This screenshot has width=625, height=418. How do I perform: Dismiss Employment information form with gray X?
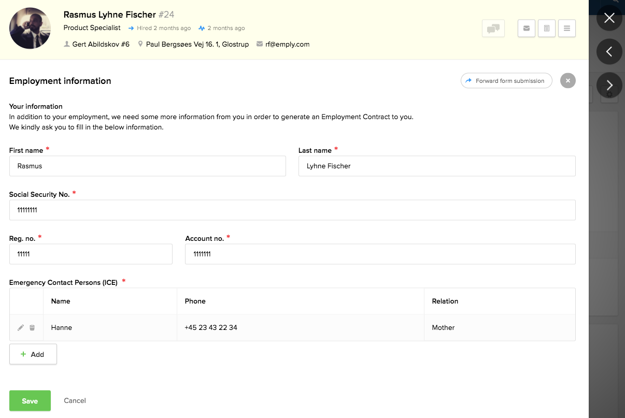567,81
